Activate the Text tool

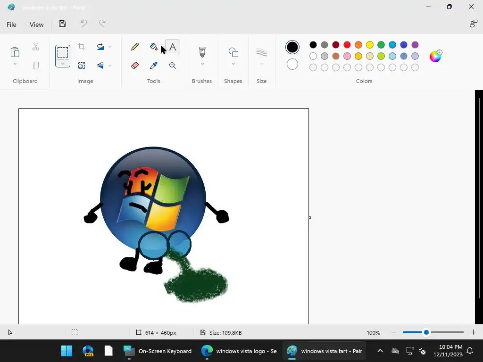173,47
